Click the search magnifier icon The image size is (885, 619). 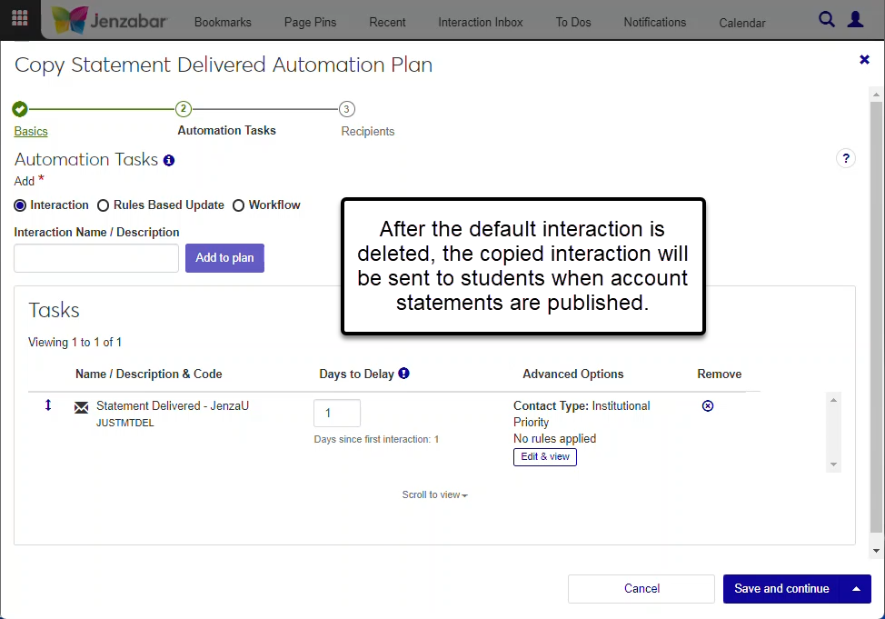[x=826, y=19]
